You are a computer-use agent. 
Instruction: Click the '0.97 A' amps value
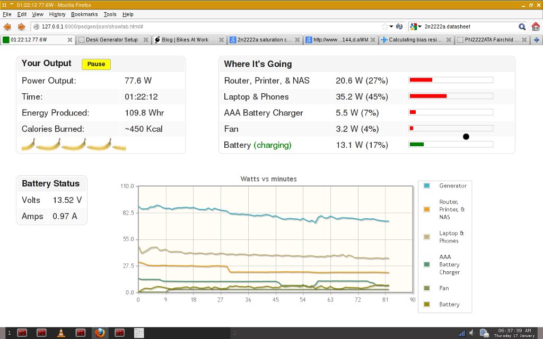point(65,216)
